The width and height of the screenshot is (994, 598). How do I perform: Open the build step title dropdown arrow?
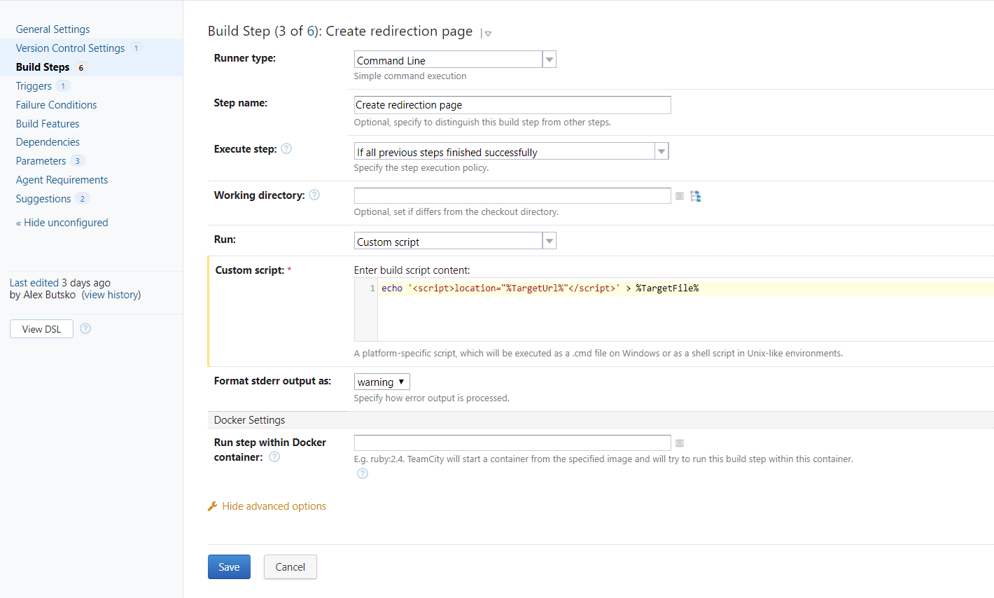pyautogui.click(x=487, y=34)
